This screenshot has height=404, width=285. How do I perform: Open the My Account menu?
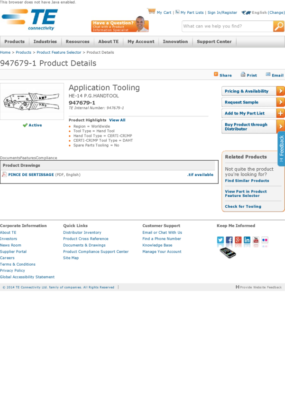pyautogui.click(x=141, y=42)
